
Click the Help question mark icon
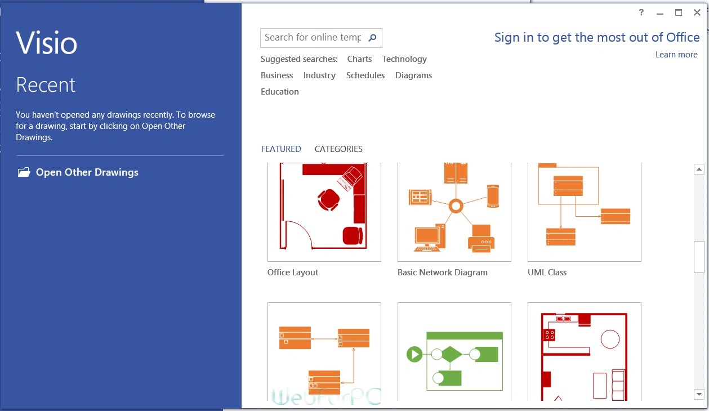click(641, 12)
